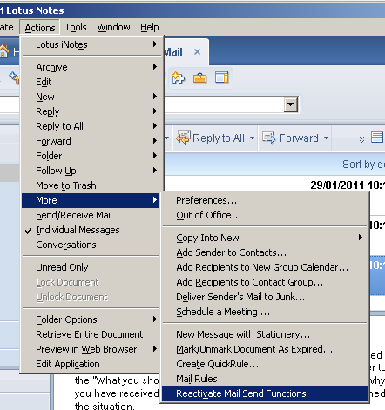Close the Mail tab
385x410 pixels.
[197, 52]
